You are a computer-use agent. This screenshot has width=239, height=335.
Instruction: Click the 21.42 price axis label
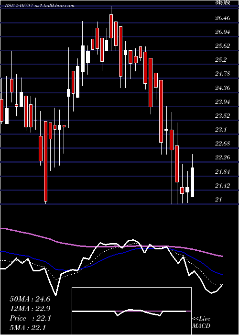coord(222,186)
